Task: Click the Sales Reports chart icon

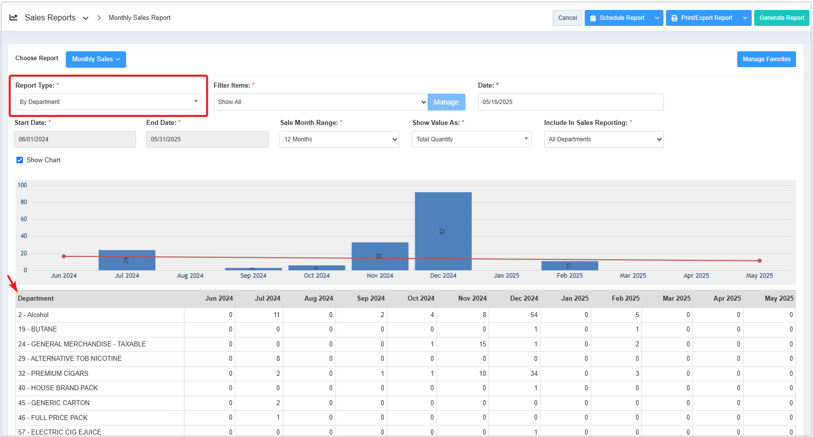Action: click(x=13, y=17)
